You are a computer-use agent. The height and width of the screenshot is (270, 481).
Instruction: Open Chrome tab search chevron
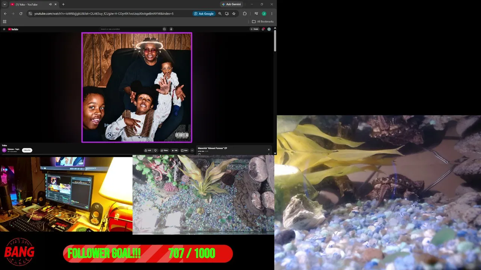pyautogui.click(x=5, y=4)
